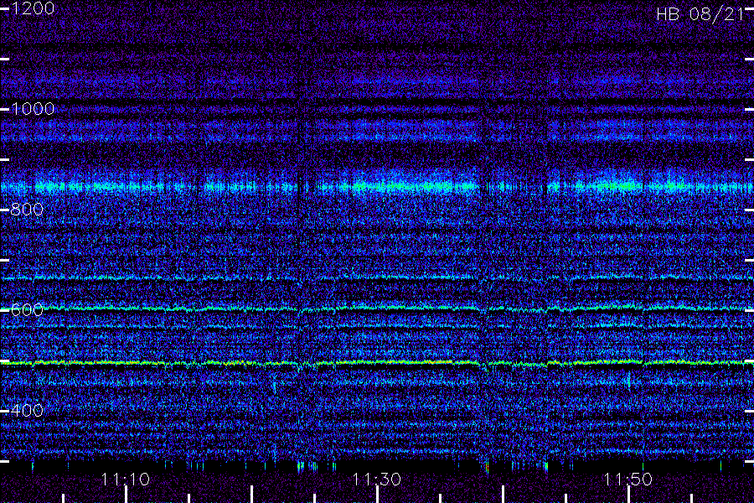Click the 800 frequency axis label
The image size is (754, 503).
(27, 210)
